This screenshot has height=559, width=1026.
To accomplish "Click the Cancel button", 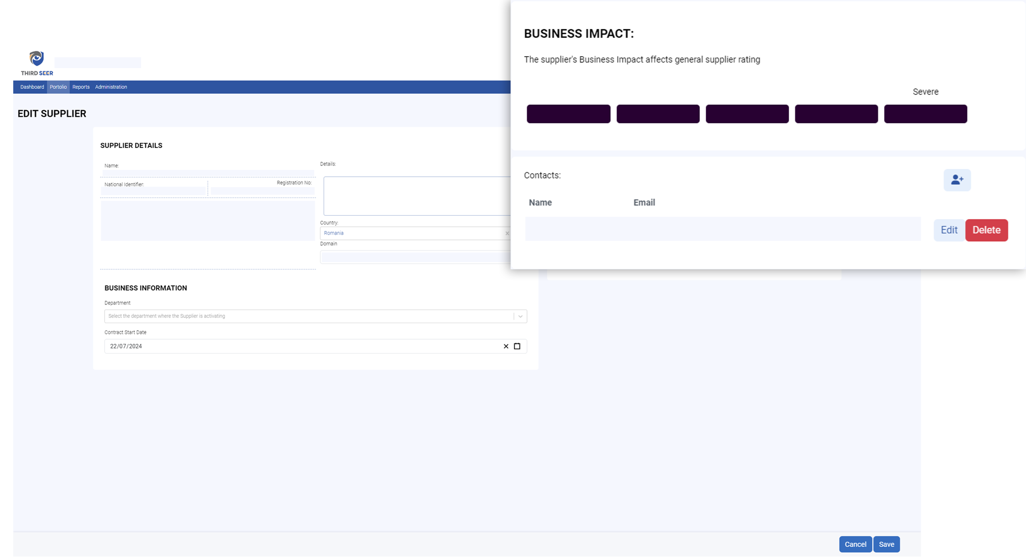I will pyautogui.click(x=855, y=544).
